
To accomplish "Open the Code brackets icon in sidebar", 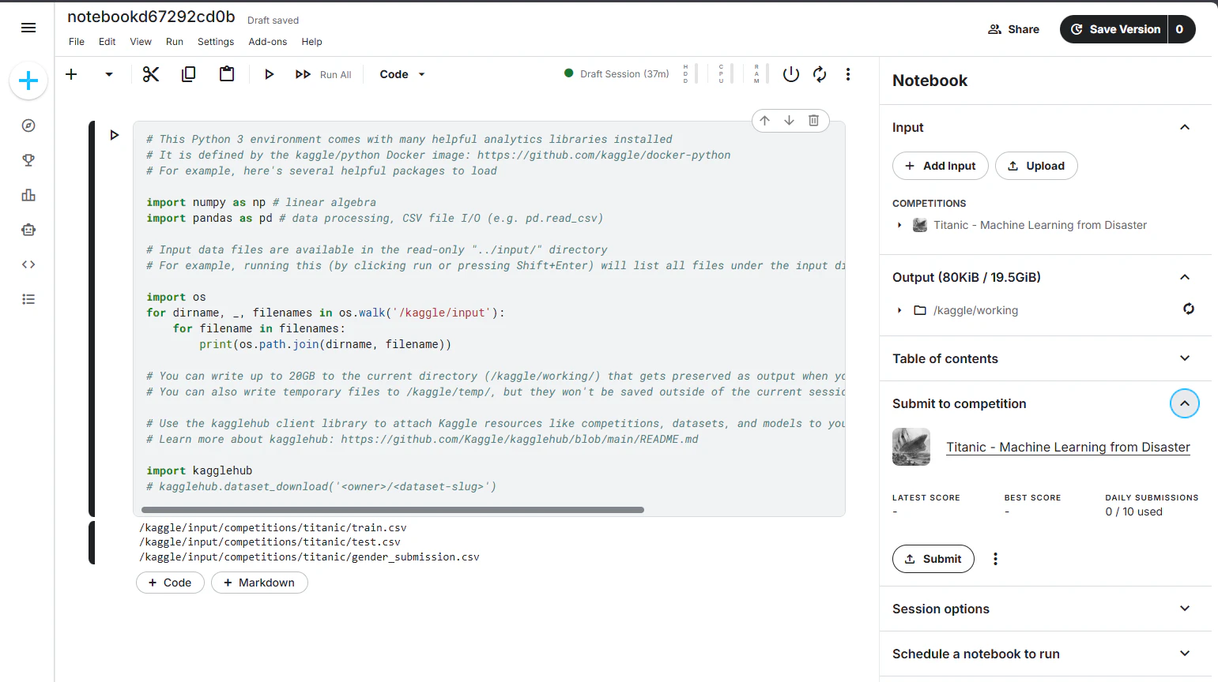I will pyautogui.click(x=28, y=264).
